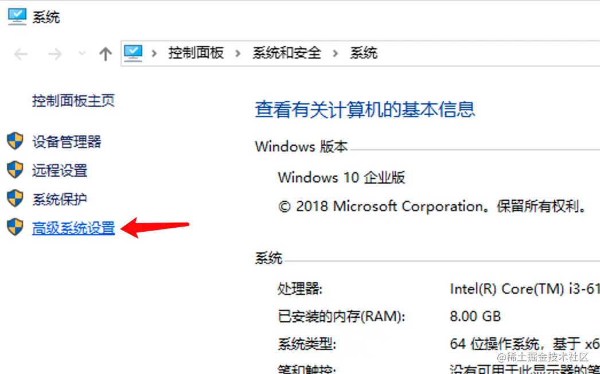
Task: Click the forward navigation arrow
Action: (x=54, y=54)
